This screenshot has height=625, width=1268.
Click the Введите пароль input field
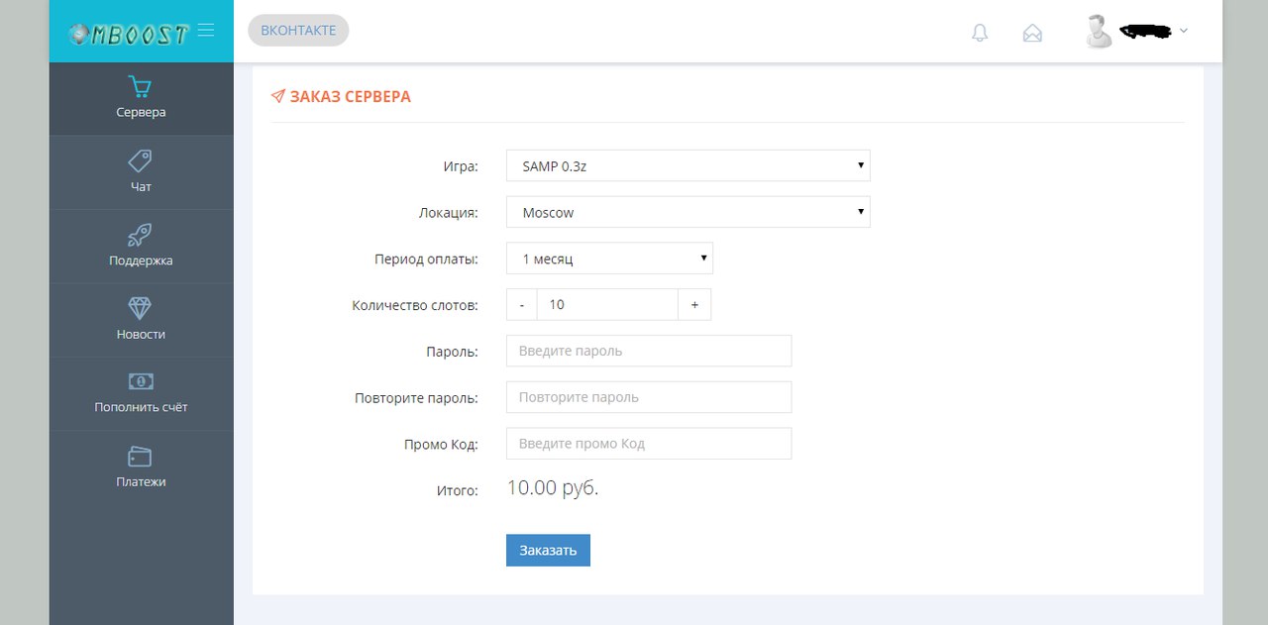(x=649, y=351)
